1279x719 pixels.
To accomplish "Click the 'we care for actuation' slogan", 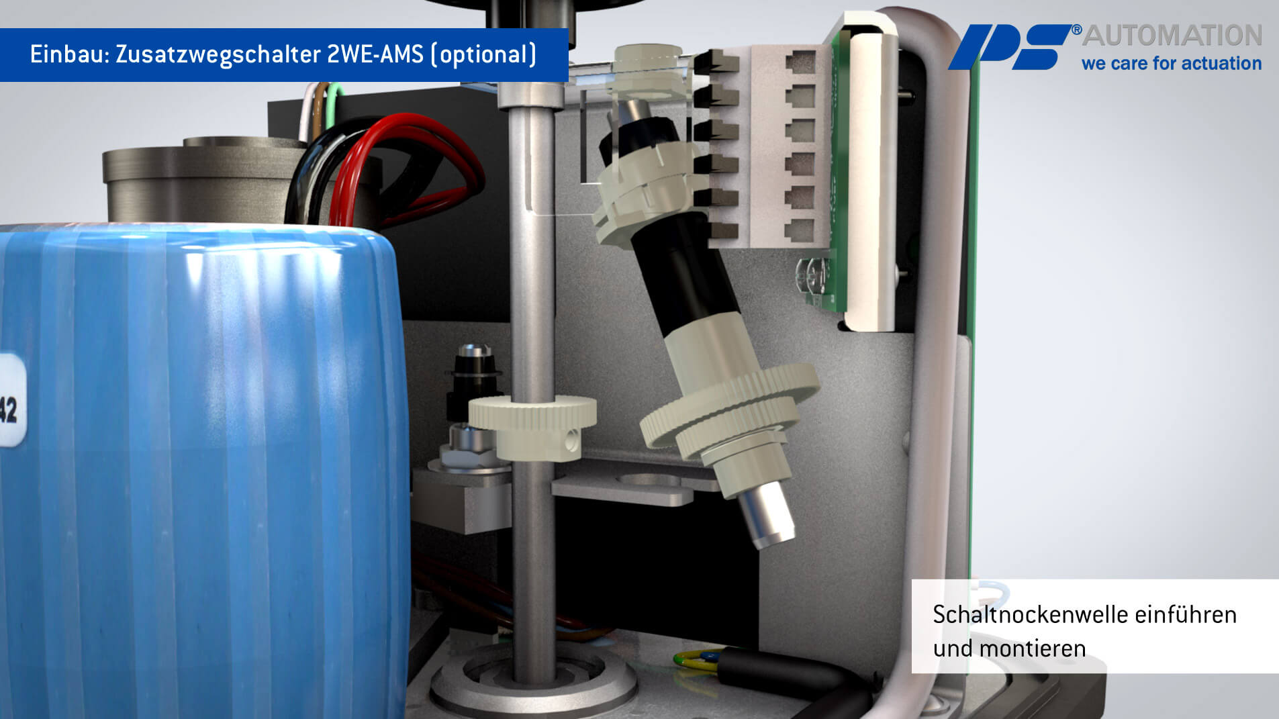I will tap(1172, 63).
